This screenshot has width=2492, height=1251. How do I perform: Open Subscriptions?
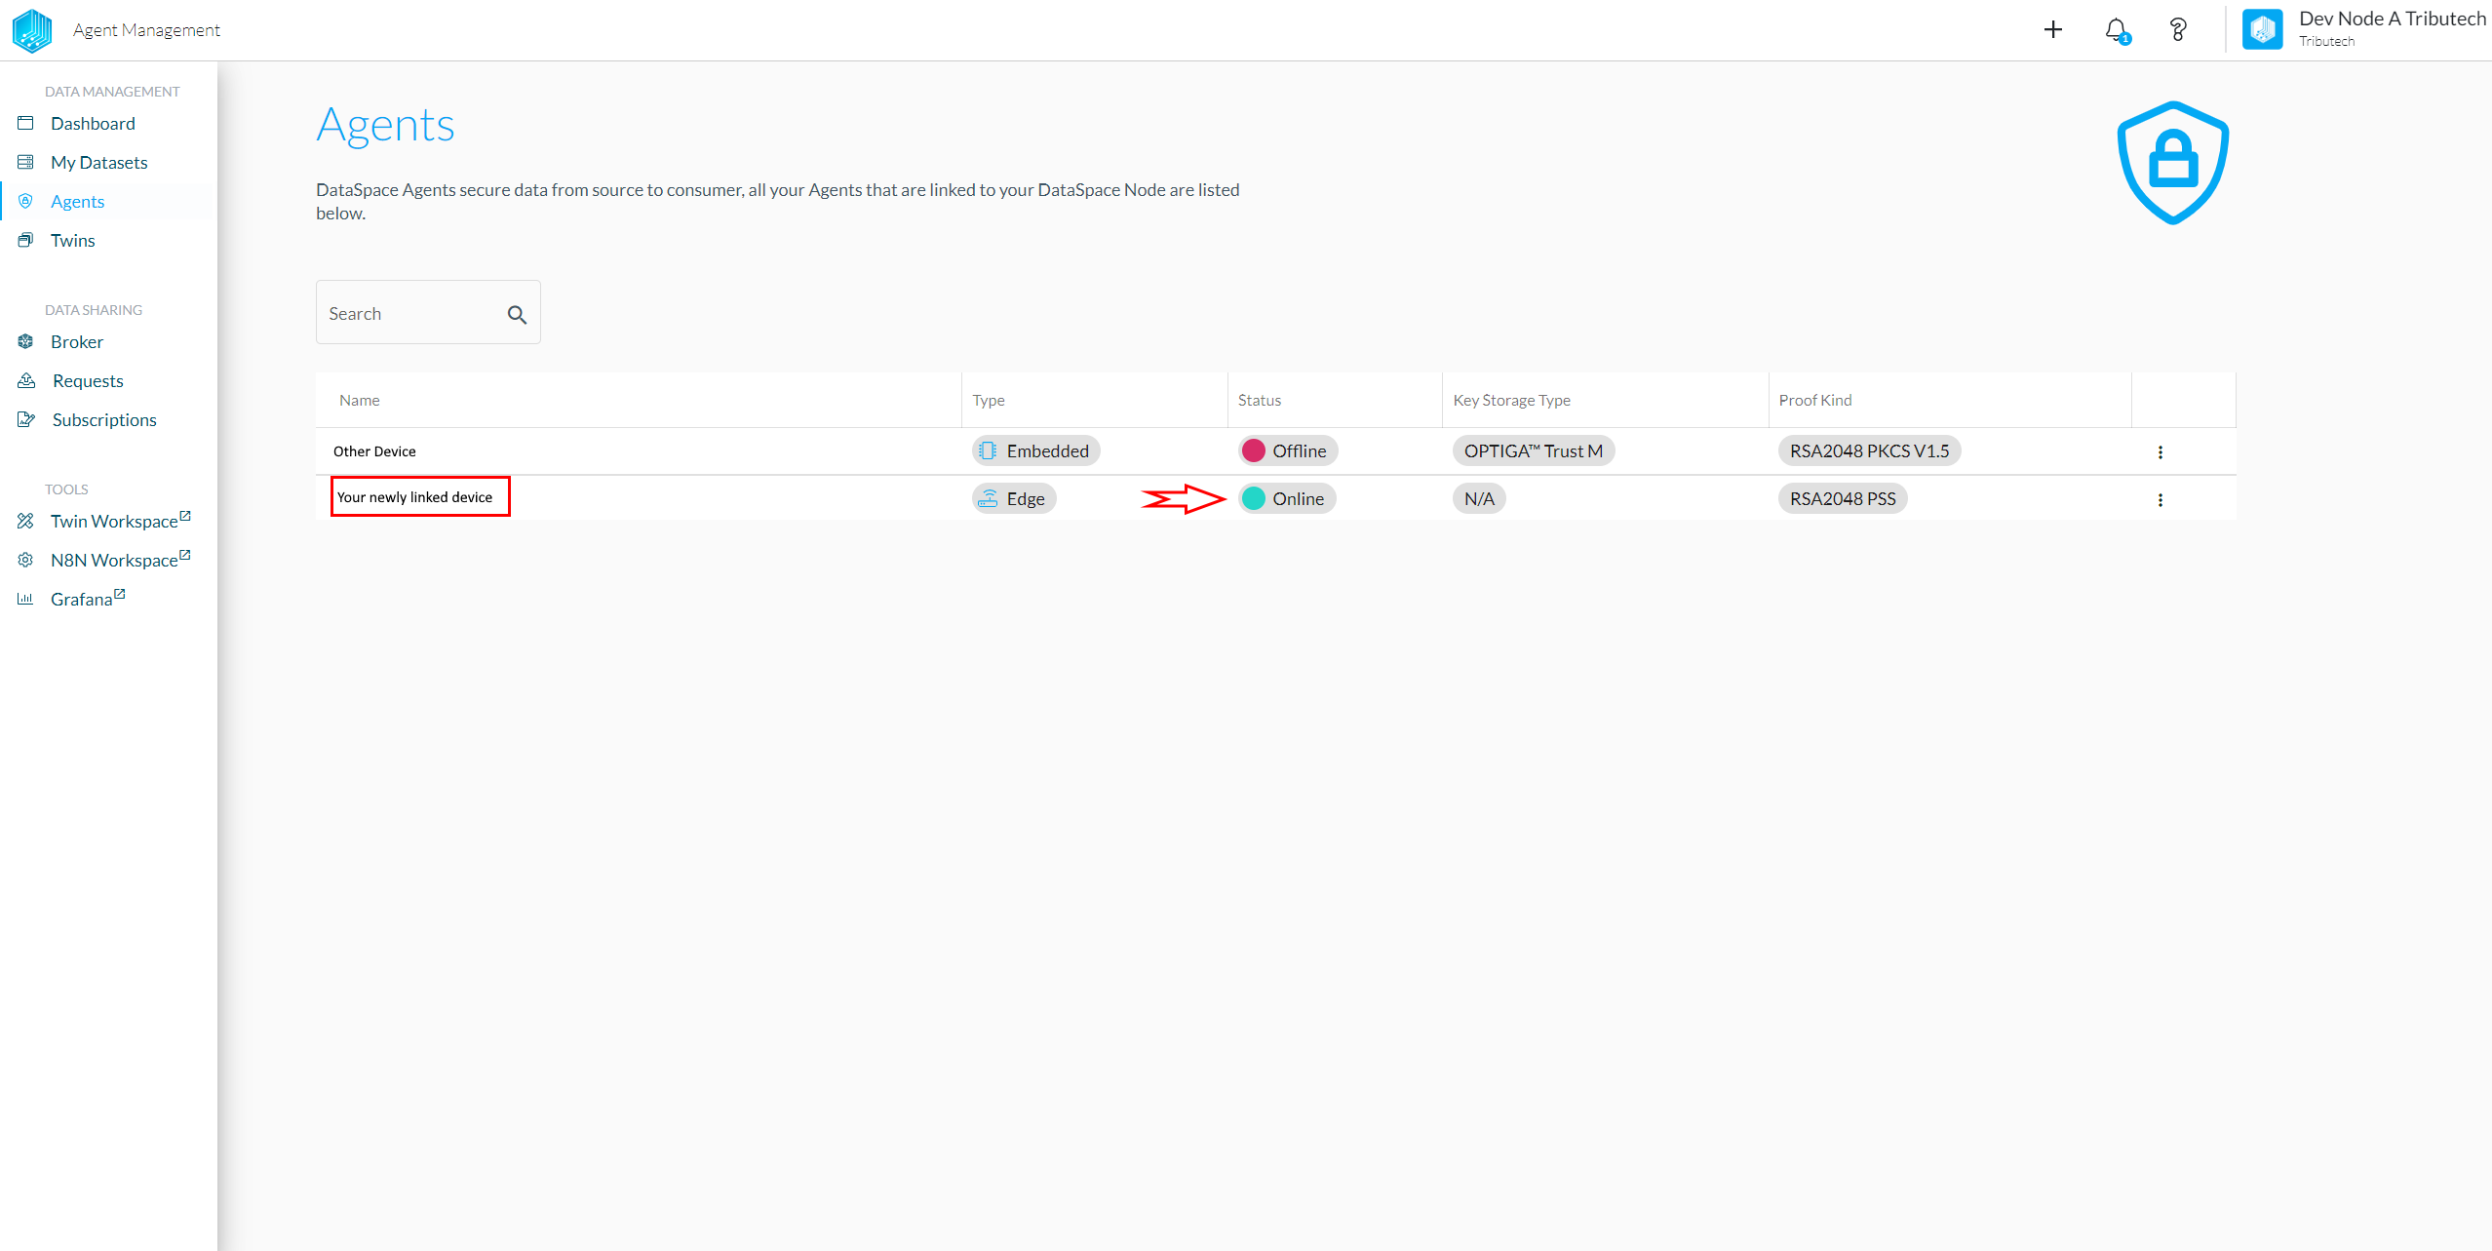click(x=104, y=419)
